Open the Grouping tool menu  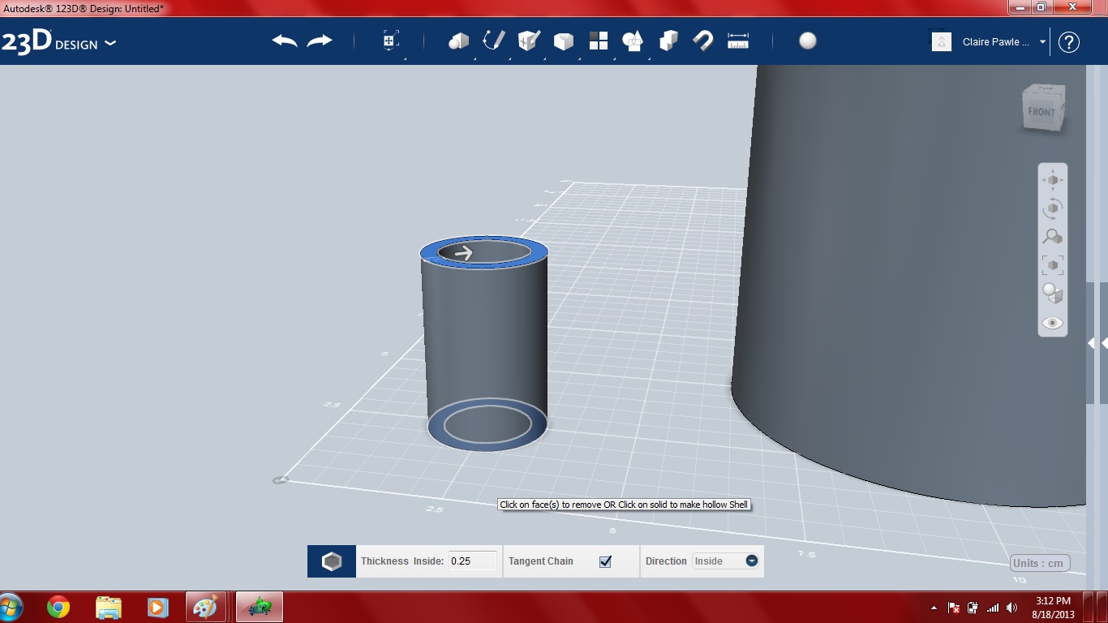[633, 41]
